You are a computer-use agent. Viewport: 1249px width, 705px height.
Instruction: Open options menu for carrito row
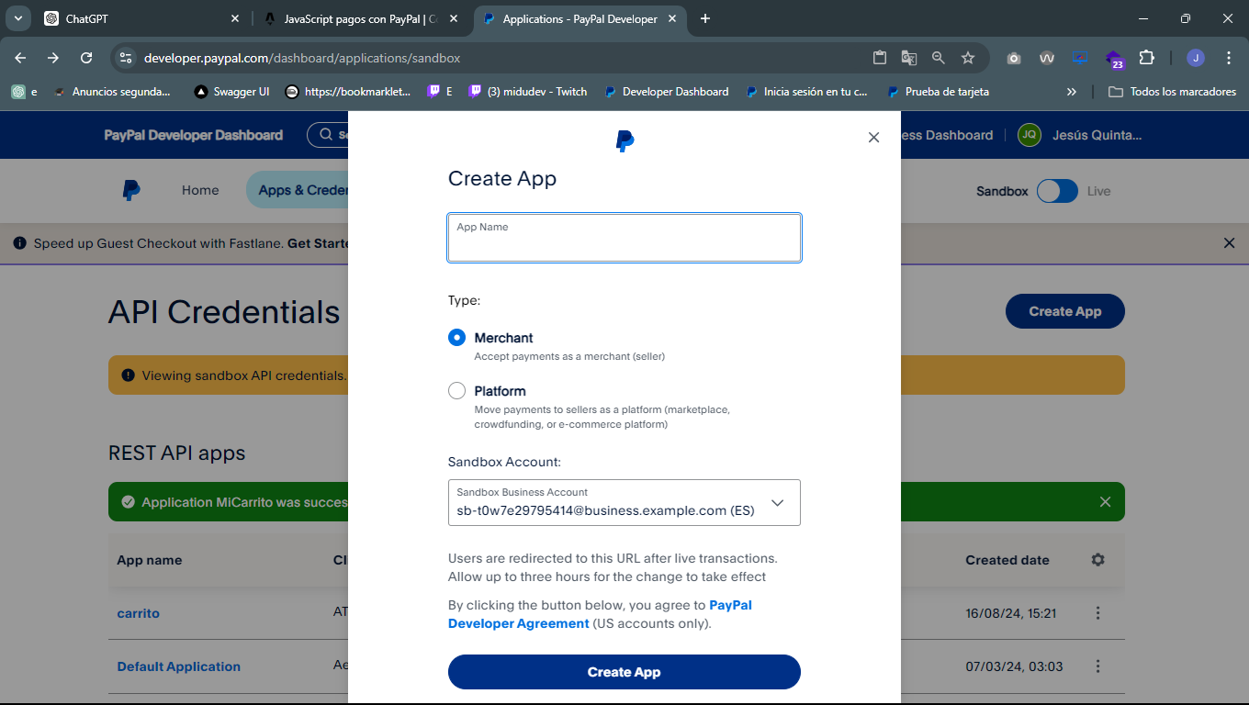[x=1097, y=613]
